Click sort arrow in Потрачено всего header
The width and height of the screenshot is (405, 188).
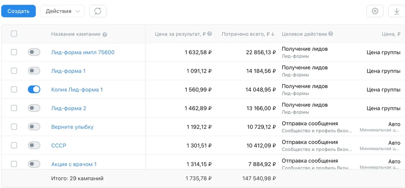click(x=273, y=34)
